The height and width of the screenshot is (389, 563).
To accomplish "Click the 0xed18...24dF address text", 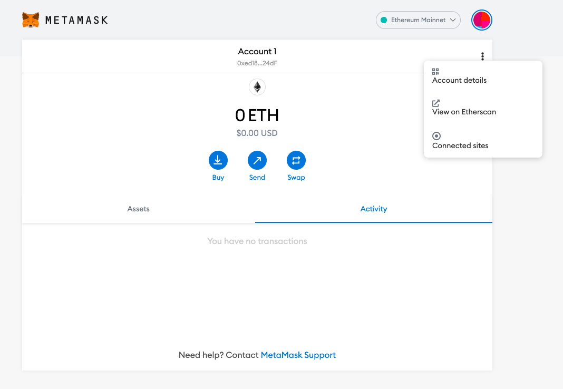I will click(x=257, y=63).
